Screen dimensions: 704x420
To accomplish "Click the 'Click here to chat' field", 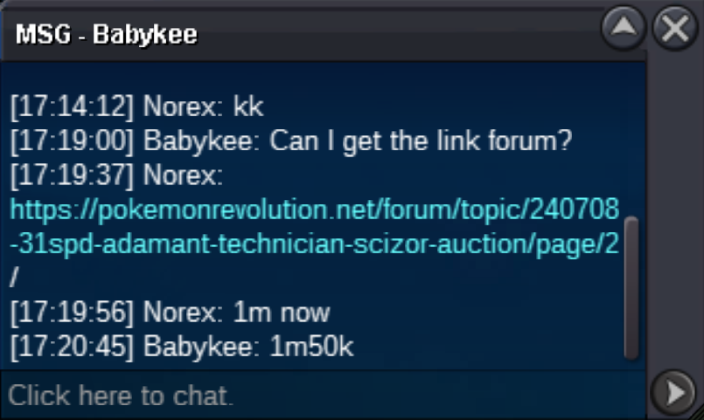I will tap(324, 396).
